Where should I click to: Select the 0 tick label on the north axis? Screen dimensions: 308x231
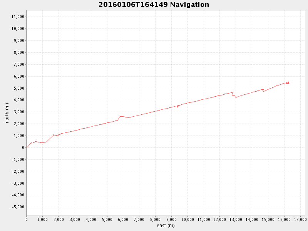(23, 147)
